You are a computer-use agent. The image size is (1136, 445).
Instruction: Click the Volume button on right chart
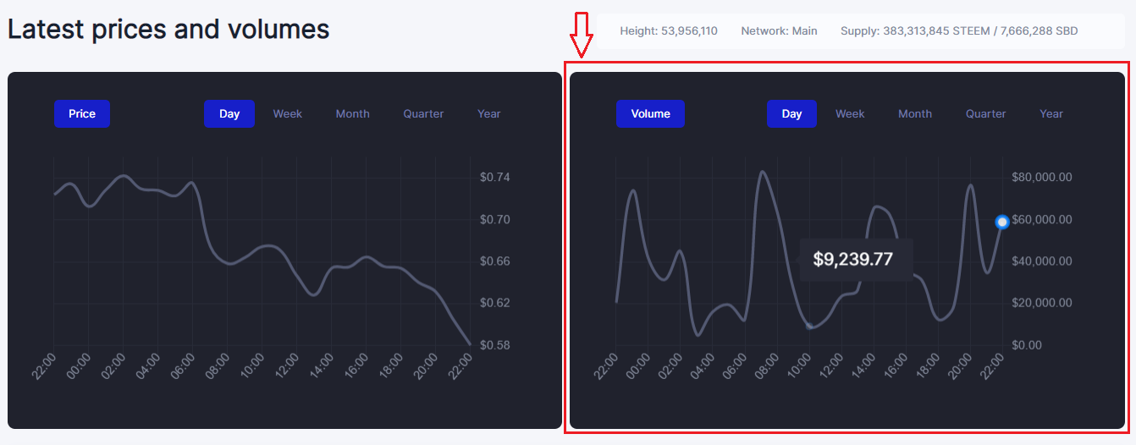650,114
